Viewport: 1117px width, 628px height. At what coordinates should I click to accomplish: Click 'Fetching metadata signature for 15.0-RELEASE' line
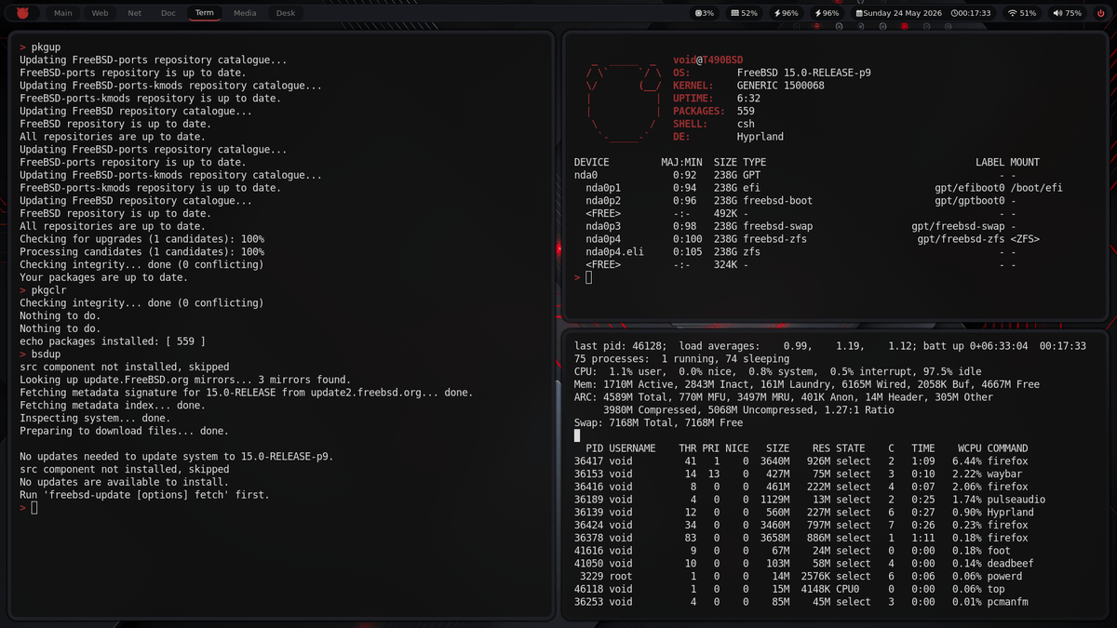pyautogui.click(x=246, y=393)
